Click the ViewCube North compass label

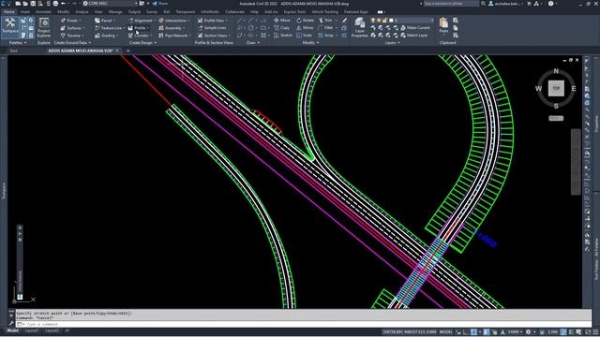(x=556, y=71)
